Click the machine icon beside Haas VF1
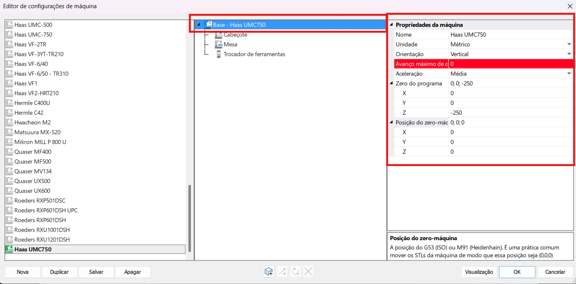Viewport: 576px width, 284px height. pyautogui.click(x=9, y=83)
